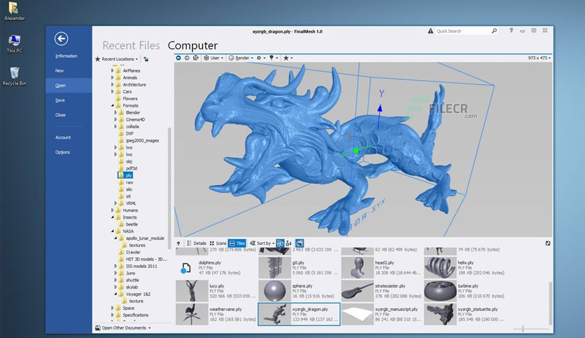Collapse the NASA folder

coord(112,231)
